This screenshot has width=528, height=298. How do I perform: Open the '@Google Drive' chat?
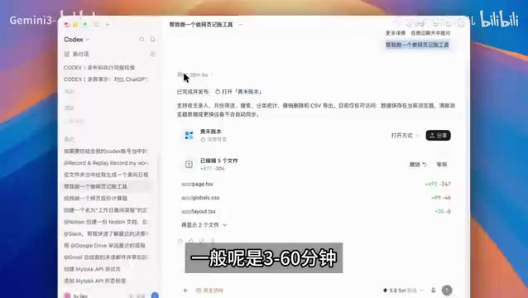[105, 246]
